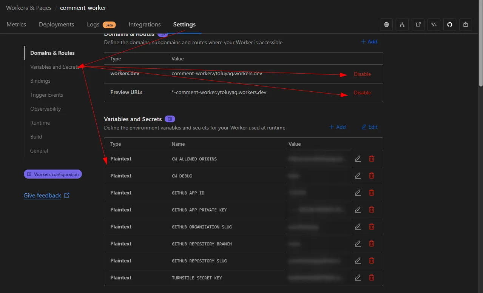Click the GITHUB_APP_PRIVATE_KEY name cell
The height and width of the screenshot is (293, 483).
pos(199,210)
